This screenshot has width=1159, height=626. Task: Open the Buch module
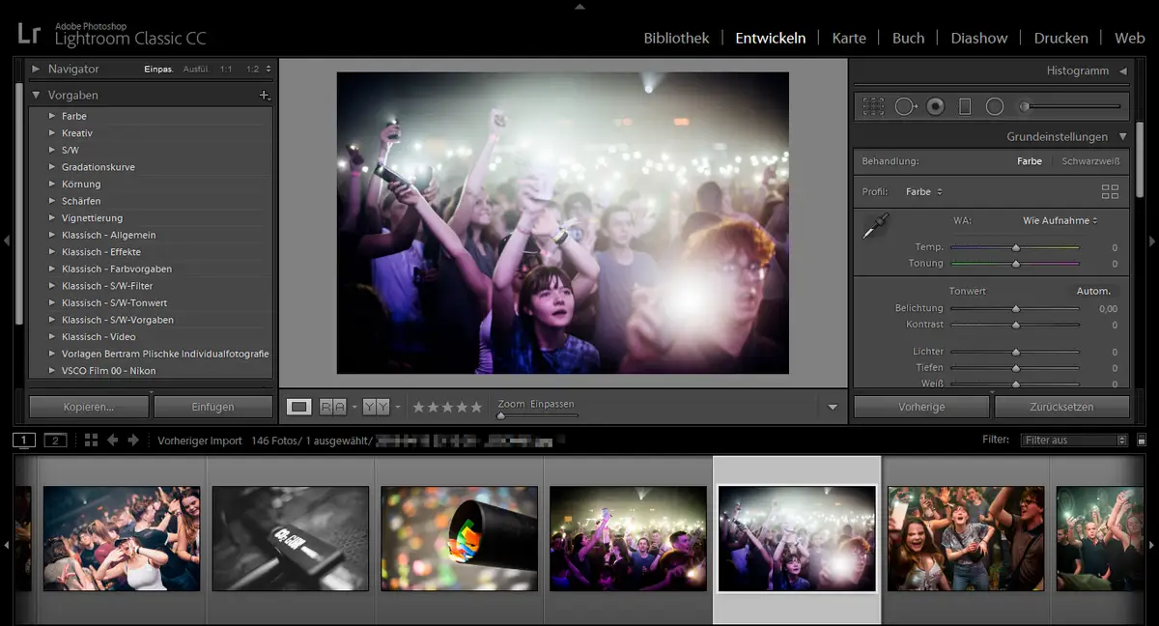(908, 38)
